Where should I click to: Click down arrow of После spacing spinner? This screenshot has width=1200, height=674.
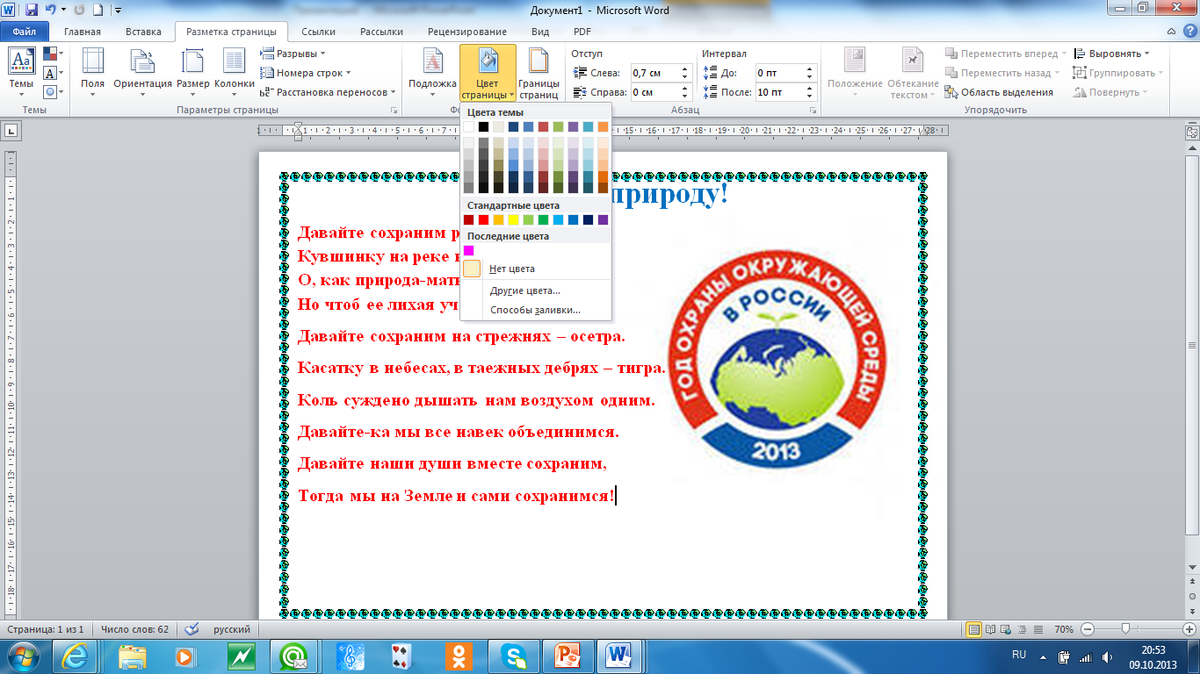coord(811,97)
